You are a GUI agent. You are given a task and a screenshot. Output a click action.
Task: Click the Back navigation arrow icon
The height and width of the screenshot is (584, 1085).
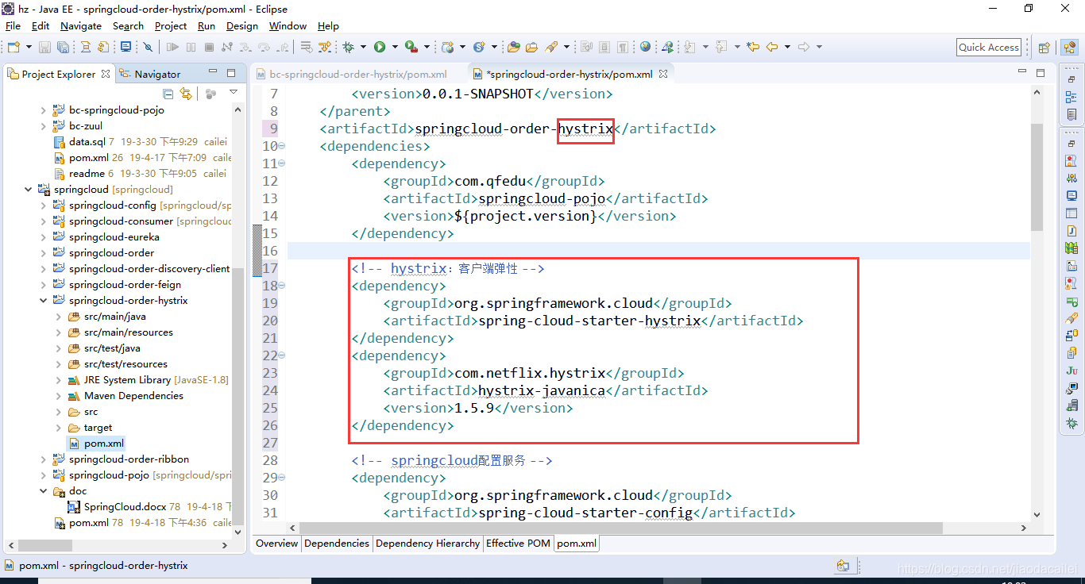(x=771, y=47)
